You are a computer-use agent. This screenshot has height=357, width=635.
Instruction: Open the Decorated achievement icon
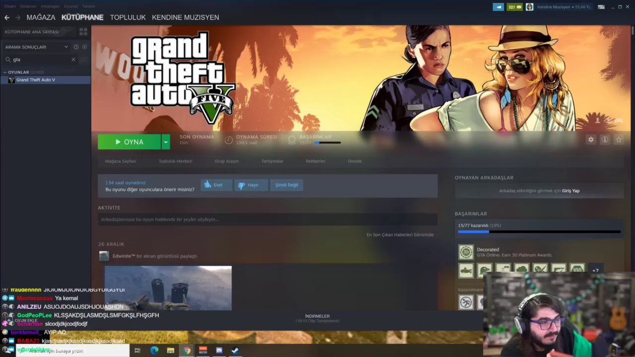466,252
